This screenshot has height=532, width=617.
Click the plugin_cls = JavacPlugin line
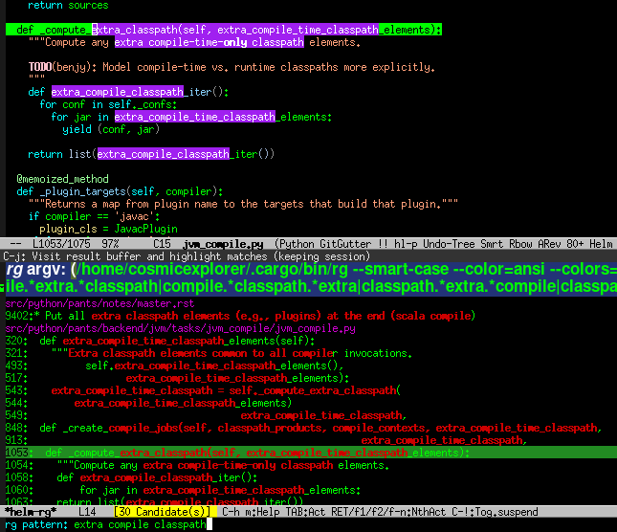(108, 229)
